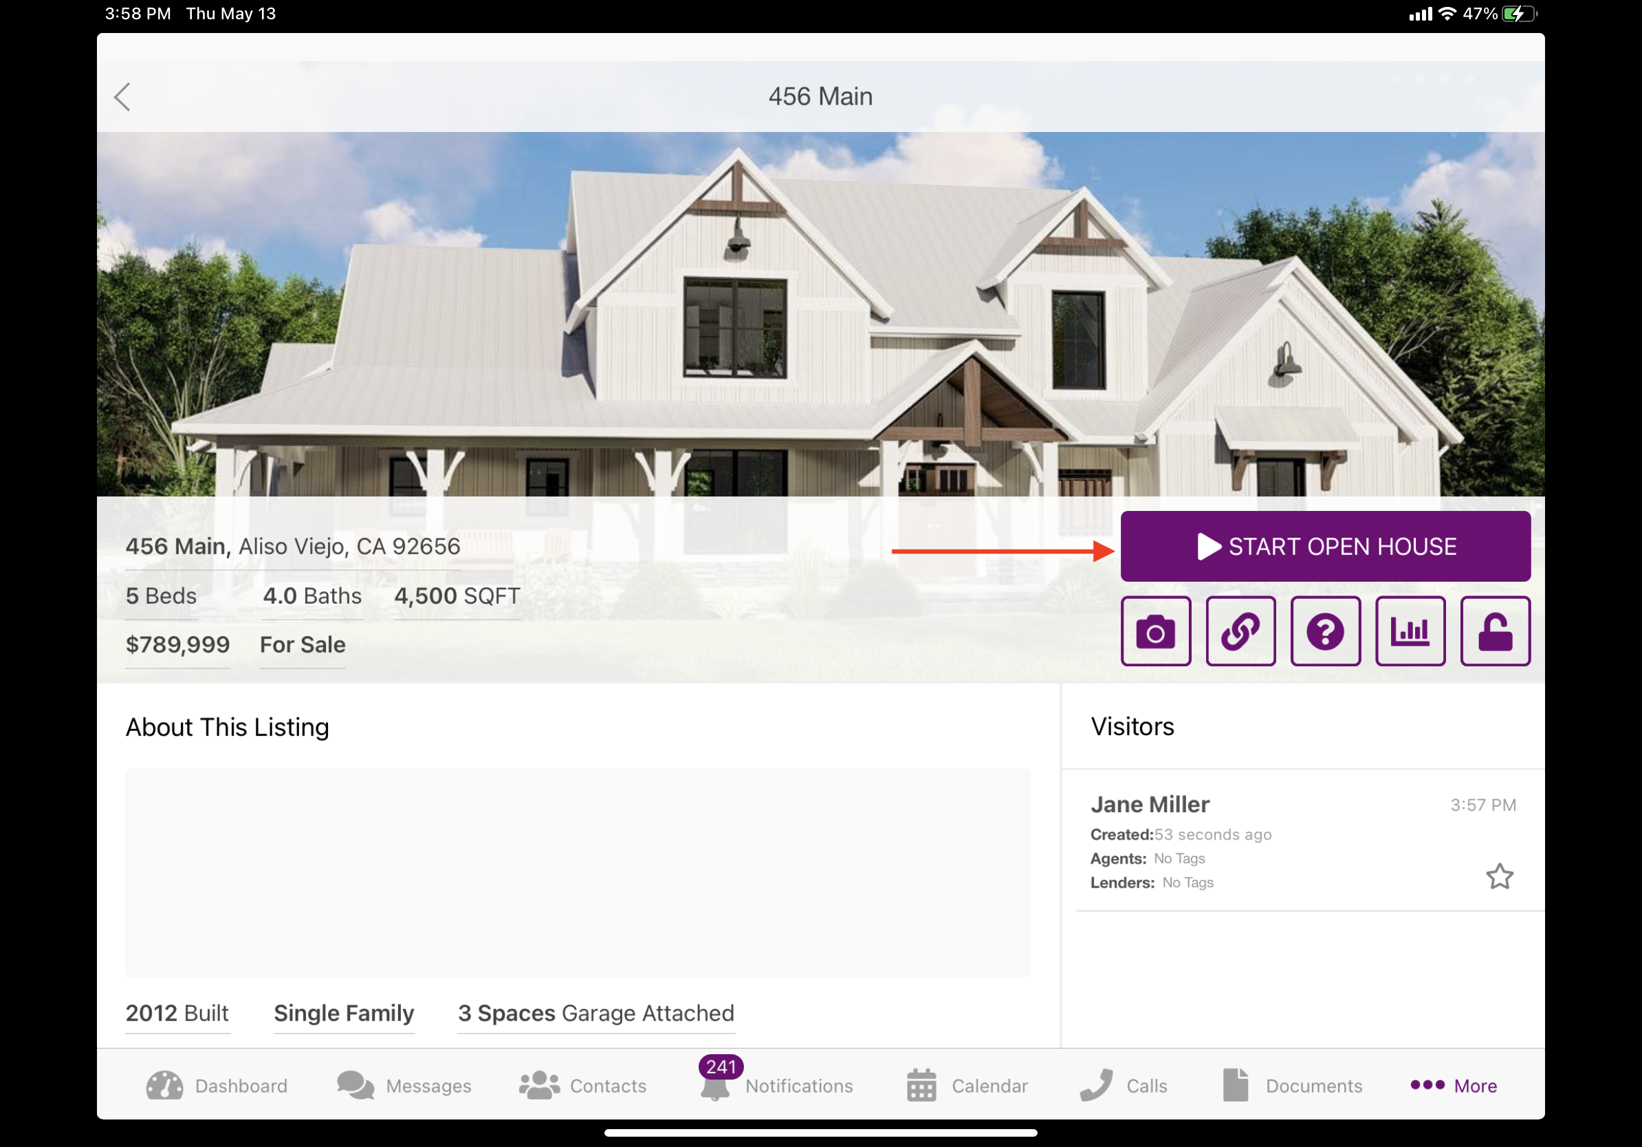Tap the unlock padlock icon button
Viewport: 1642px width, 1147px height.
[1495, 631]
